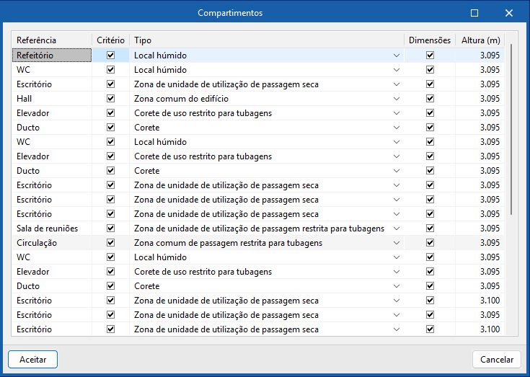Toggle Critério checkbox for Sala de reuniões
This screenshot has width=530, height=377.
pyautogui.click(x=110, y=229)
